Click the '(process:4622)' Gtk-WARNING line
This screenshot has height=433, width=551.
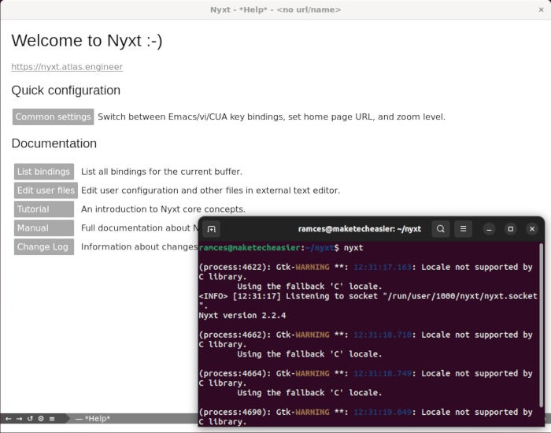(x=366, y=272)
